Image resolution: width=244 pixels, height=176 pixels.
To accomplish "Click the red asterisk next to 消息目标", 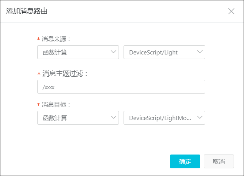I will (39, 104).
